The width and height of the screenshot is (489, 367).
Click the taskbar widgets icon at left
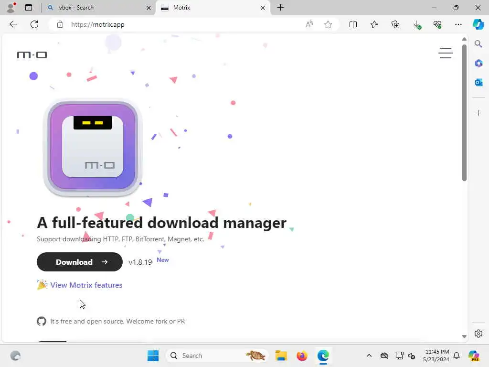[15, 356]
